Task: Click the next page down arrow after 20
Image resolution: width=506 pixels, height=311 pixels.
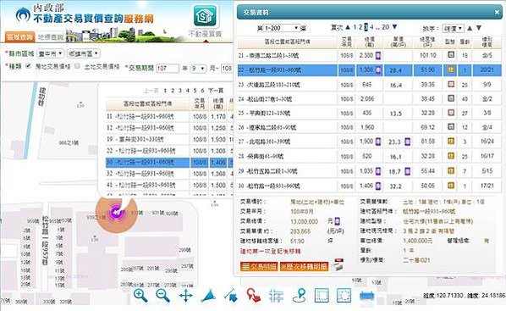Action: click(x=394, y=27)
